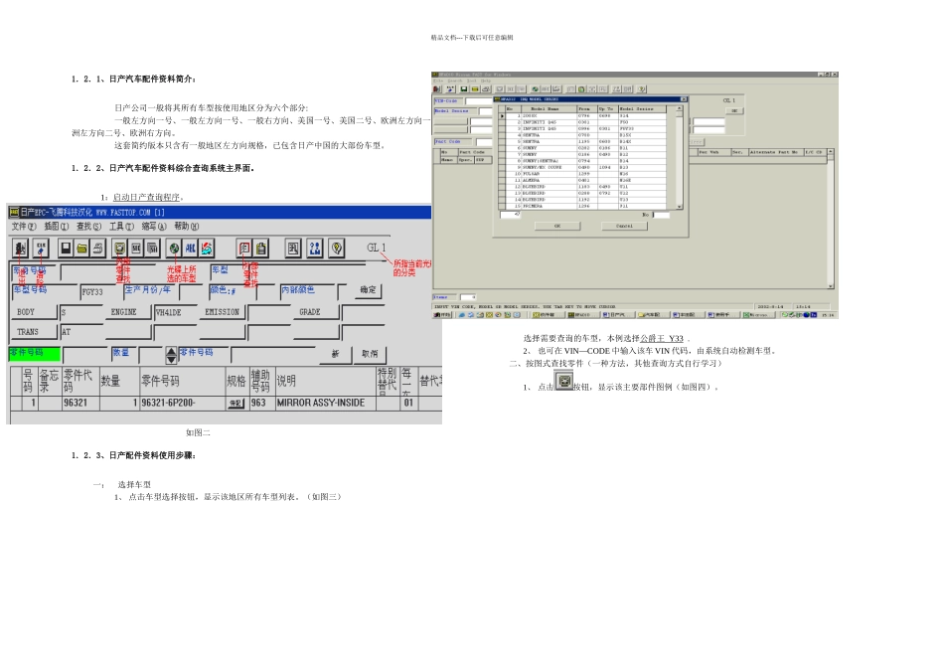This screenshot has height=668, width=944.
Task: Click the VIN number (车身号码) input field
Action: click(105, 272)
